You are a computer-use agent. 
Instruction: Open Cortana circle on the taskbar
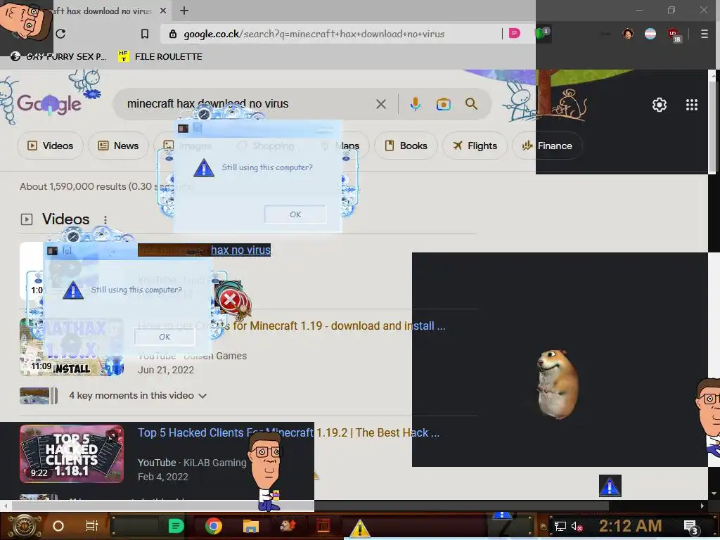click(58, 526)
